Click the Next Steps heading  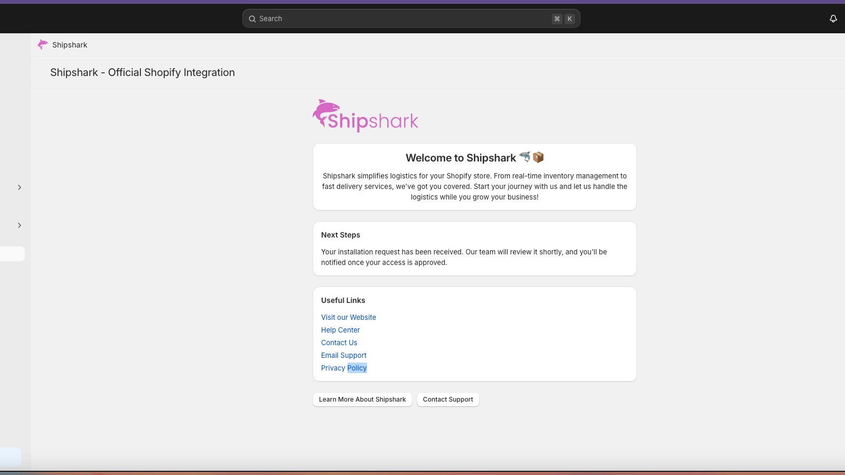341,235
